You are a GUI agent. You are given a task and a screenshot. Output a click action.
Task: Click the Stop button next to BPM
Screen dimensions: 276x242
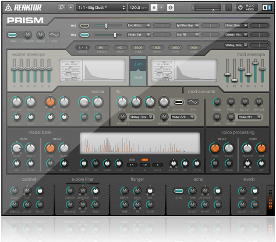[154, 7]
